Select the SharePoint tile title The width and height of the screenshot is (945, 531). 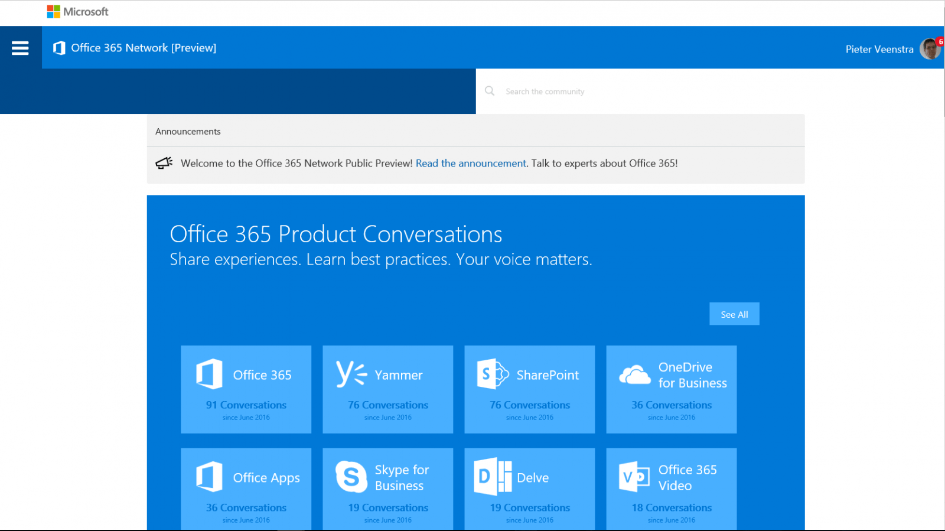click(x=548, y=375)
